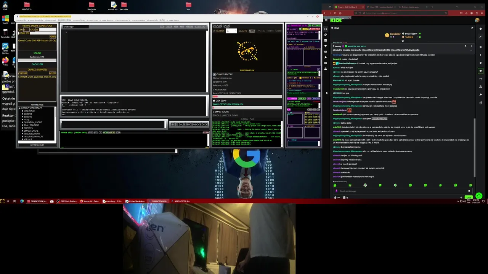
Task: Open ui_menu_file menu
Action: (x=21, y=20)
